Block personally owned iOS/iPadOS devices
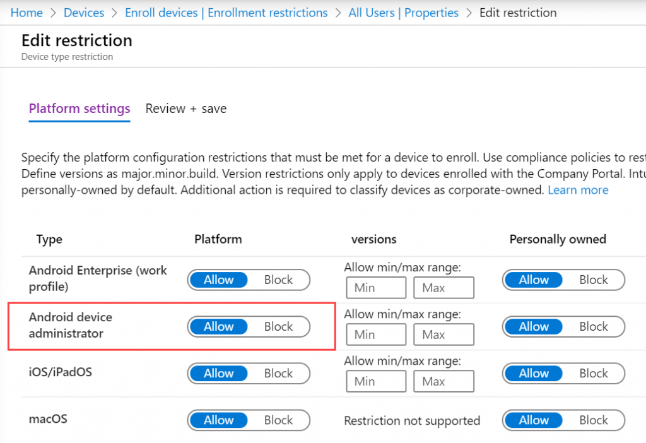This screenshot has width=646, height=443. (x=593, y=373)
